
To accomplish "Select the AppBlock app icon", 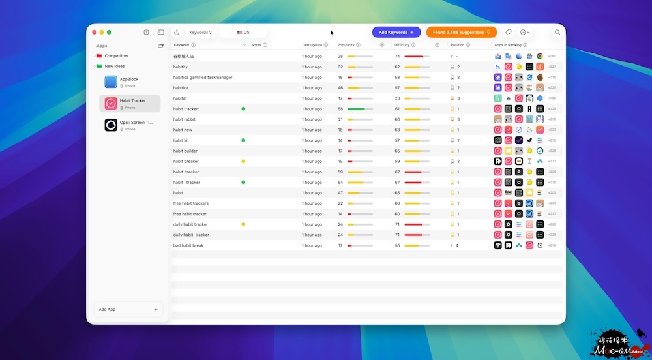I will point(111,82).
